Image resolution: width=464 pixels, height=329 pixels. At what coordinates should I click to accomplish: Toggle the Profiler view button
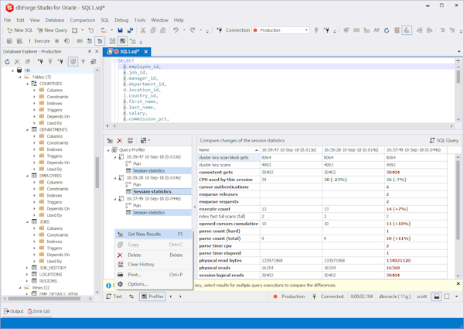coord(152,296)
